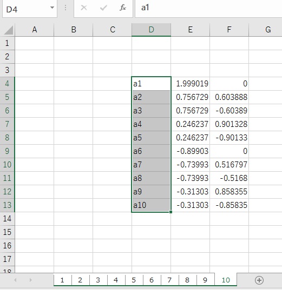Screen dimensions: 282x290
Task: Select row 3 header
Action: pos(7,70)
